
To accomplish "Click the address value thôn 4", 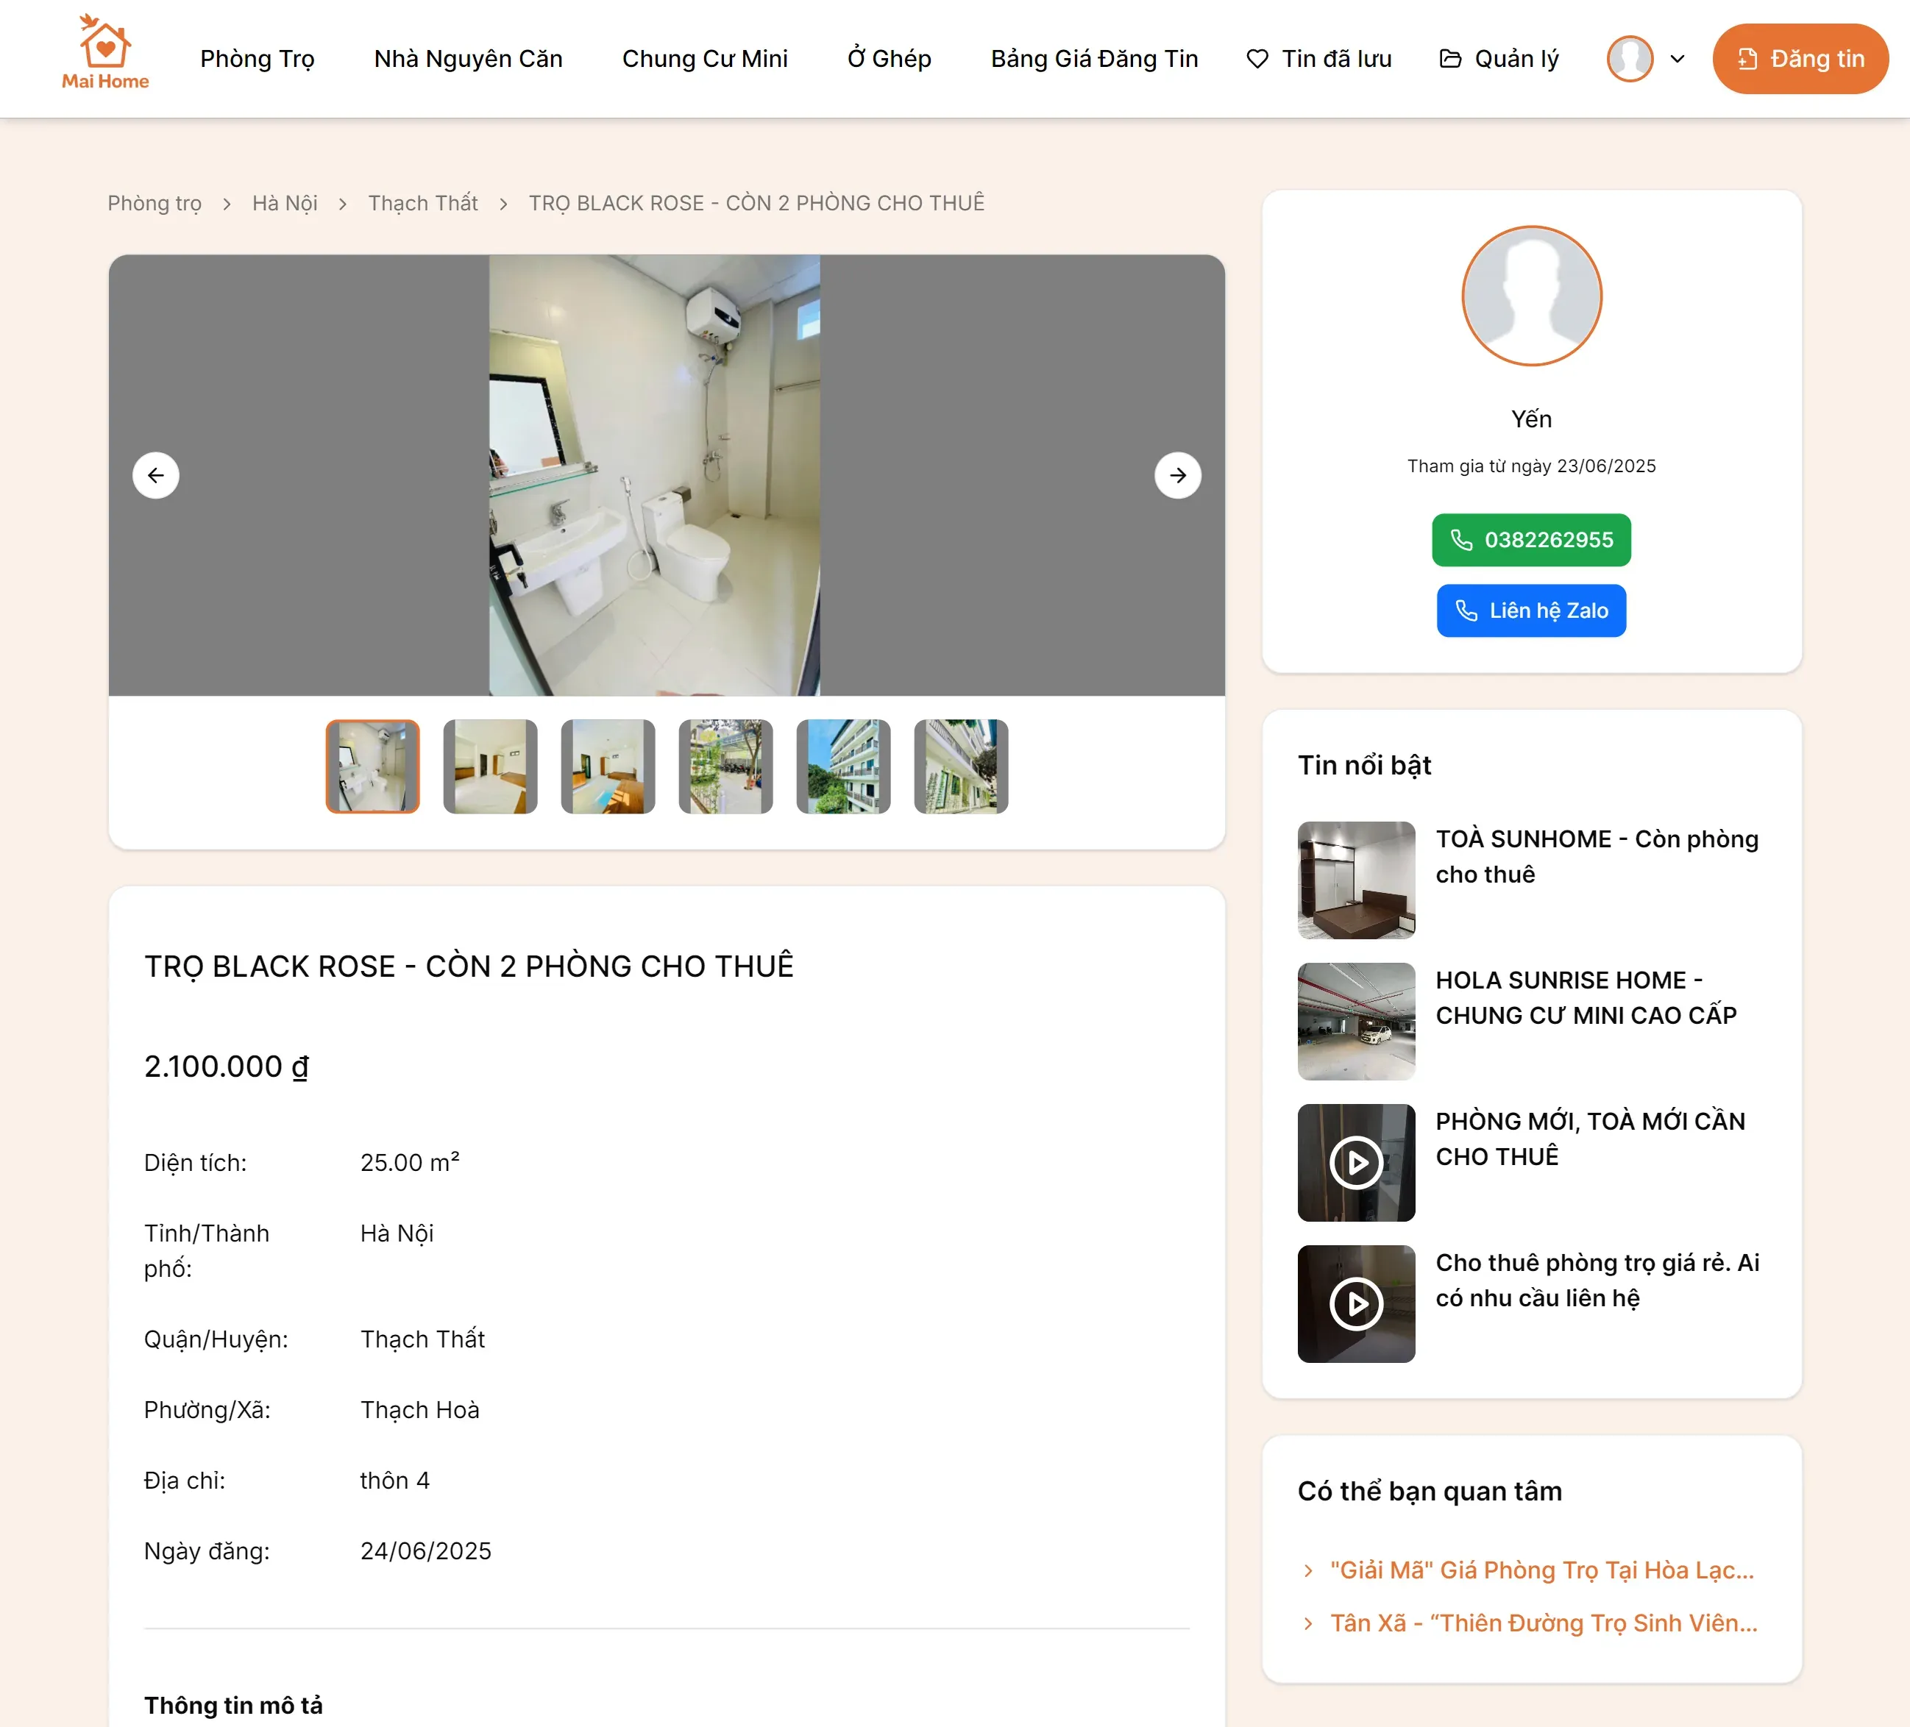I will tap(395, 1481).
